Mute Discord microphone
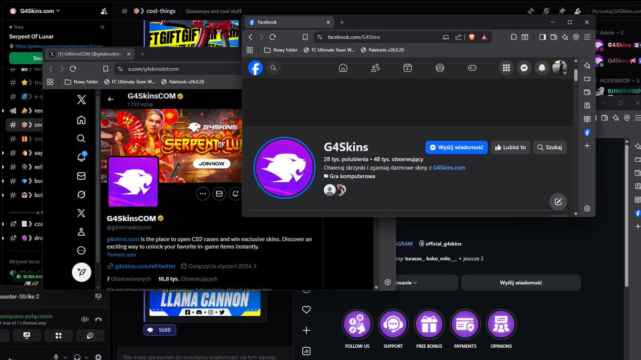Viewport: 641px width, 360px height. 56,357
